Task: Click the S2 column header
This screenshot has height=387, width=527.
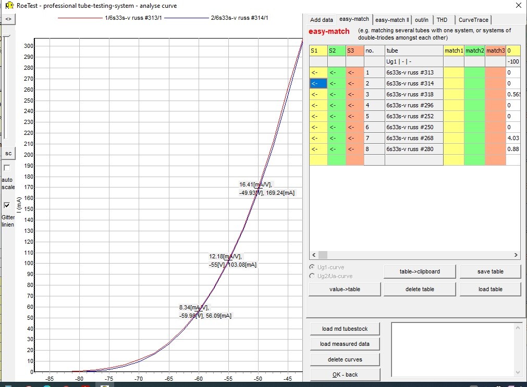Action: [x=336, y=51]
